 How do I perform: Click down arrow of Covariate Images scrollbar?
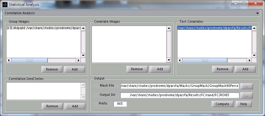point(169,60)
